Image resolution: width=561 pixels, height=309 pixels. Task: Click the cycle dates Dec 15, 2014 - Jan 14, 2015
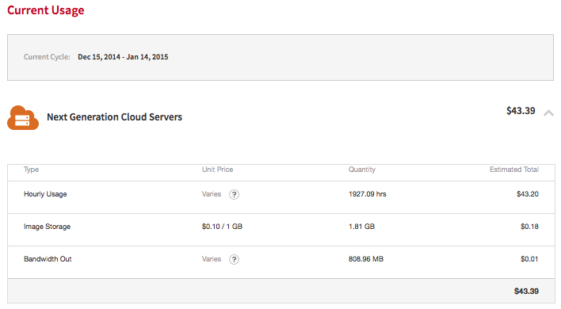tap(123, 57)
